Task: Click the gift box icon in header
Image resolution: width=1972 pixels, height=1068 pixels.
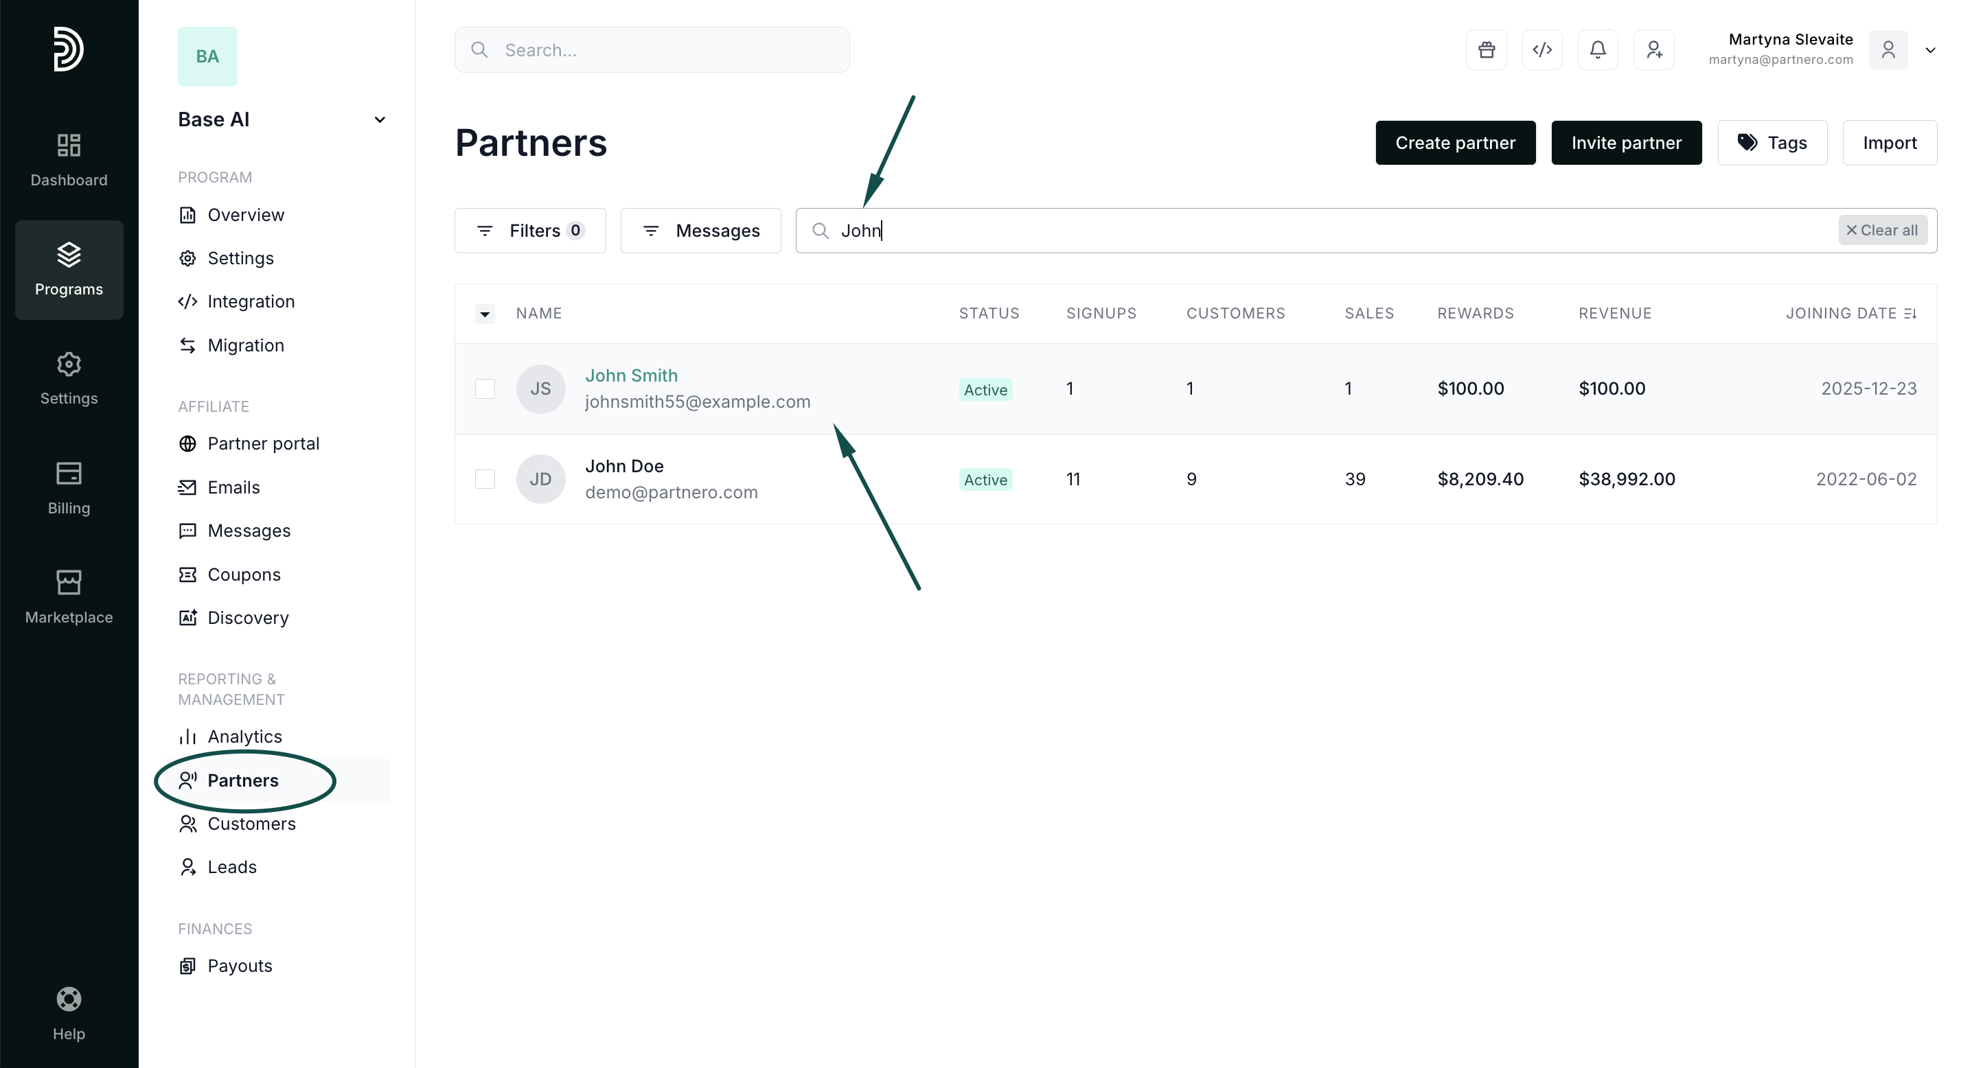Action: (1486, 49)
